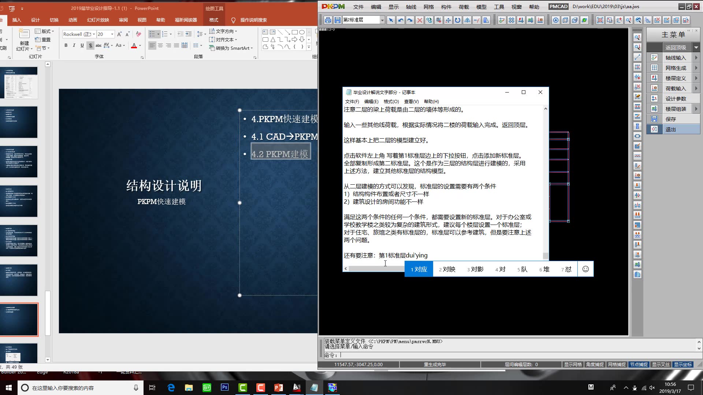Click the increase indent icon in PowerPoint
This screenshot has width=703, height=395.
point(189,34)
